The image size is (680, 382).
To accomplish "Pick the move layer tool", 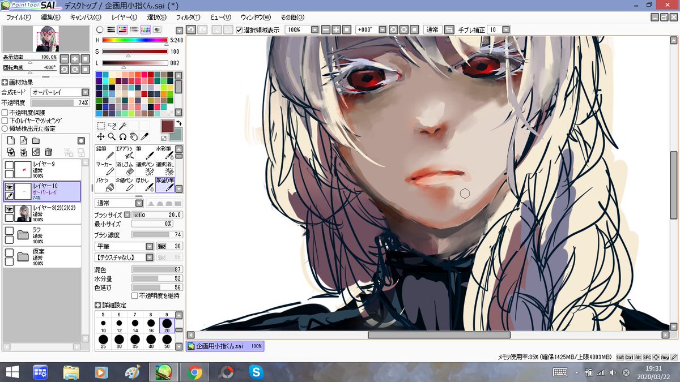I will tap(100, 136).
